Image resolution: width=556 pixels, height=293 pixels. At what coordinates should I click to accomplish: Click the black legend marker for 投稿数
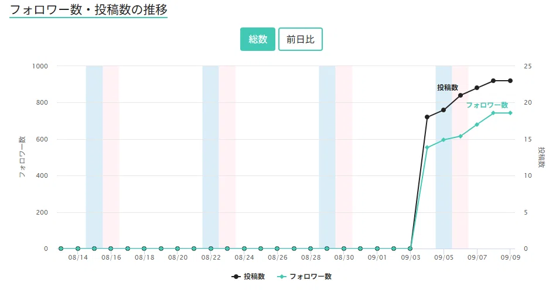pos(236,277)
